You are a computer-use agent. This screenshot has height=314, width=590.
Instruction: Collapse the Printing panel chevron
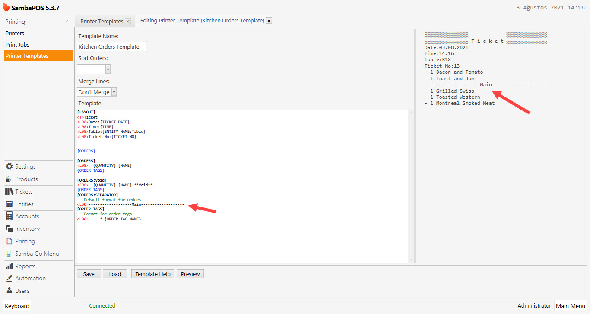click(67, 22)
